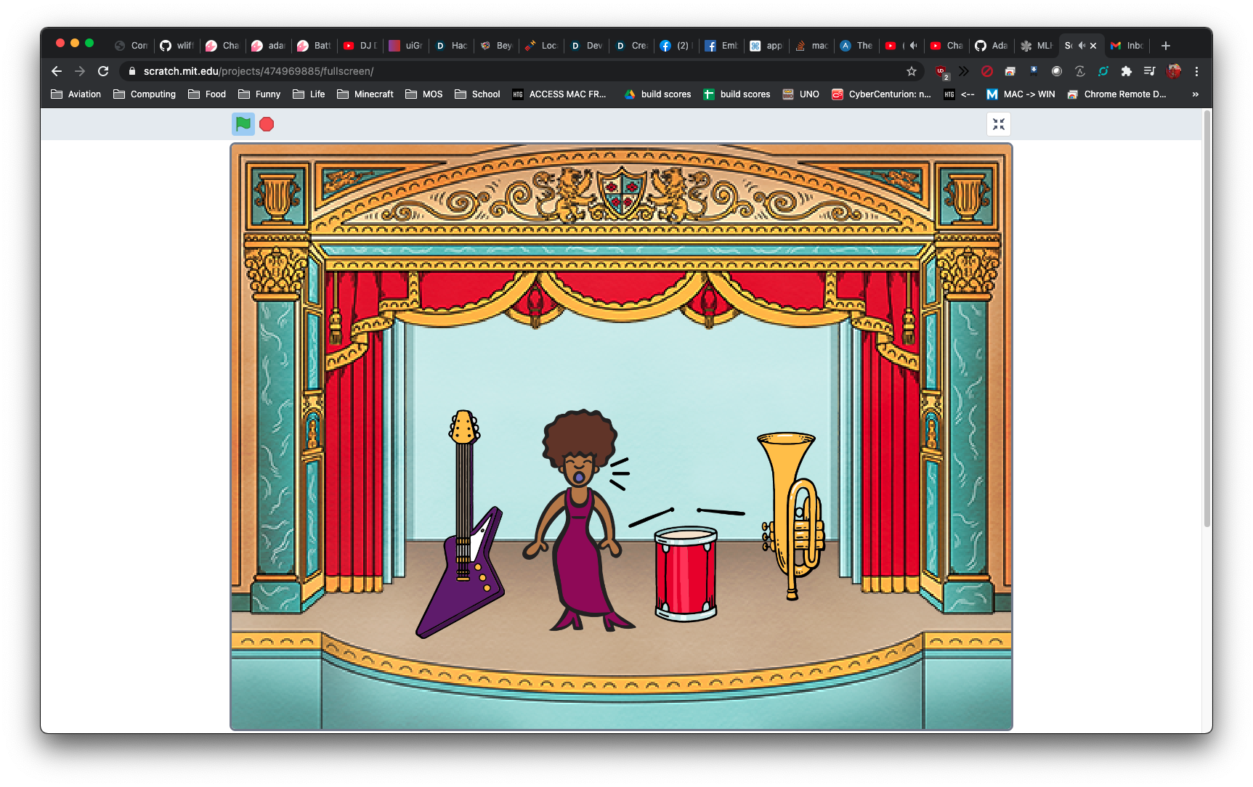Switch to the DJ YouTube tab
The height and width of the screenshot is (787, 1253).
click(360, 46)
